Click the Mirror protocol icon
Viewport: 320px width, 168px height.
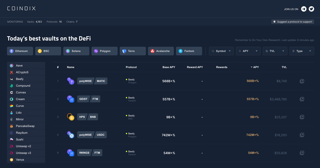coord(11,119)
